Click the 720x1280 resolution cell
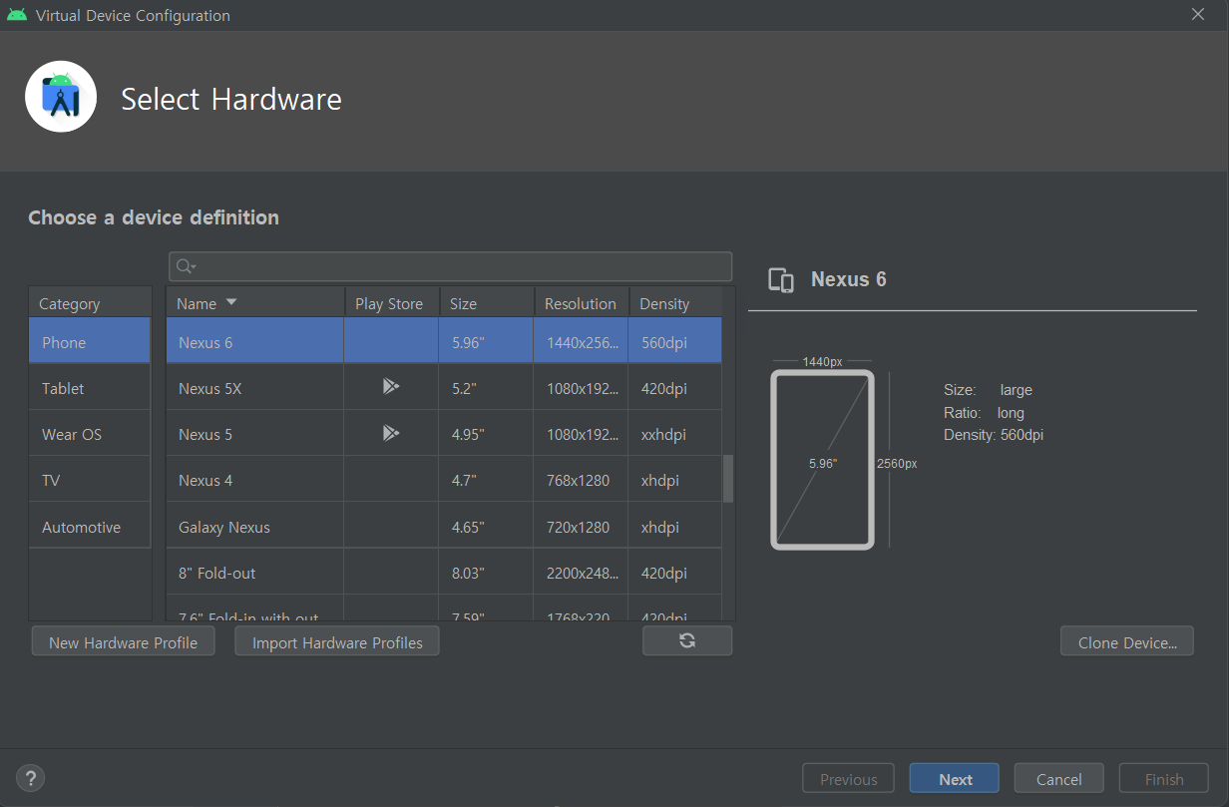The width and height of the screenshot is (1229, 807). coord(582,527)
